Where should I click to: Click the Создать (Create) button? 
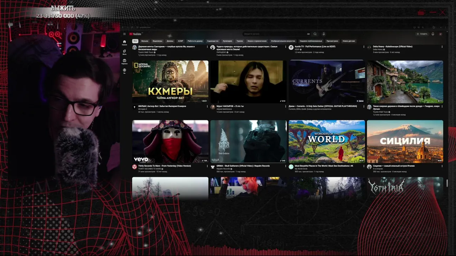click(422, 34)
